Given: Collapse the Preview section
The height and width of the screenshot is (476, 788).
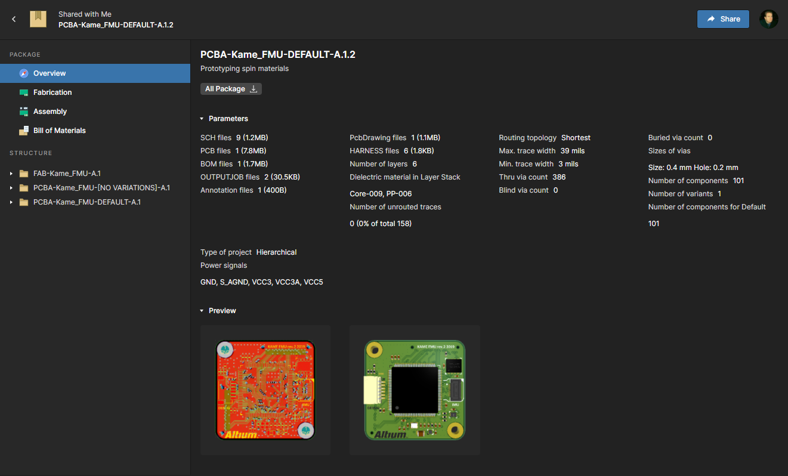Looking at the screenshot, I should click(x=202, y=311).
